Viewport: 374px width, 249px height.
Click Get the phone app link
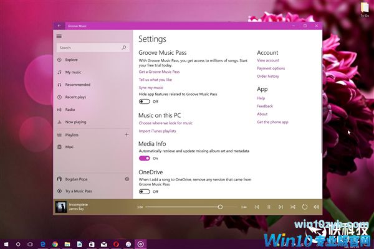(272, 122)
